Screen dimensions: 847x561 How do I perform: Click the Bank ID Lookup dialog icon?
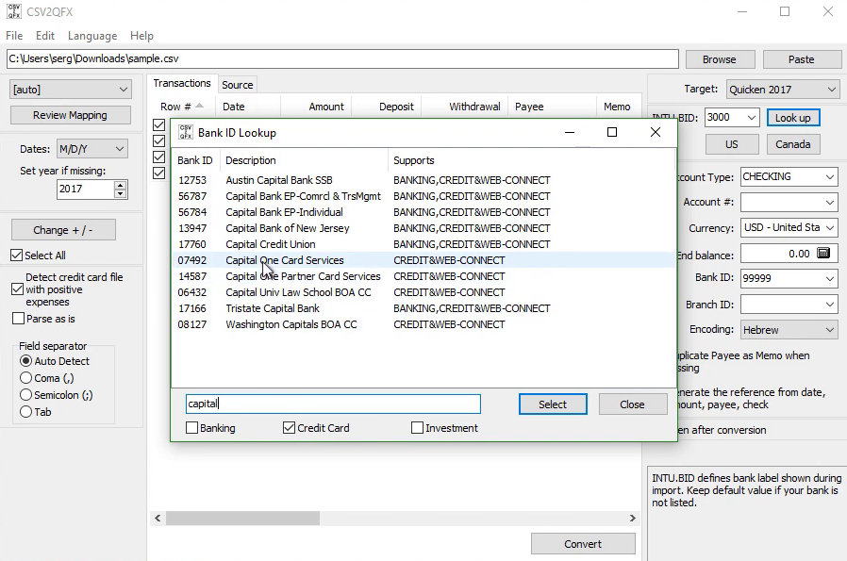[x=185, y=132]
